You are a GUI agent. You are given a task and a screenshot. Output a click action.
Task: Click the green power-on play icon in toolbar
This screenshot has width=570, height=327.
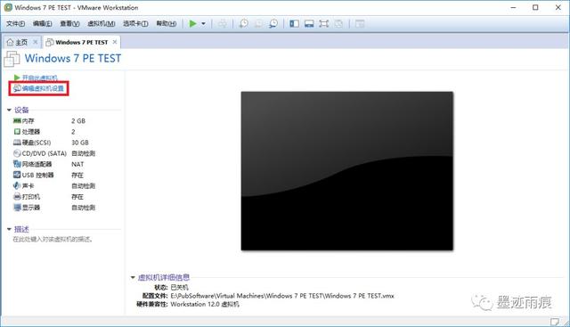(x=192, y=24)
